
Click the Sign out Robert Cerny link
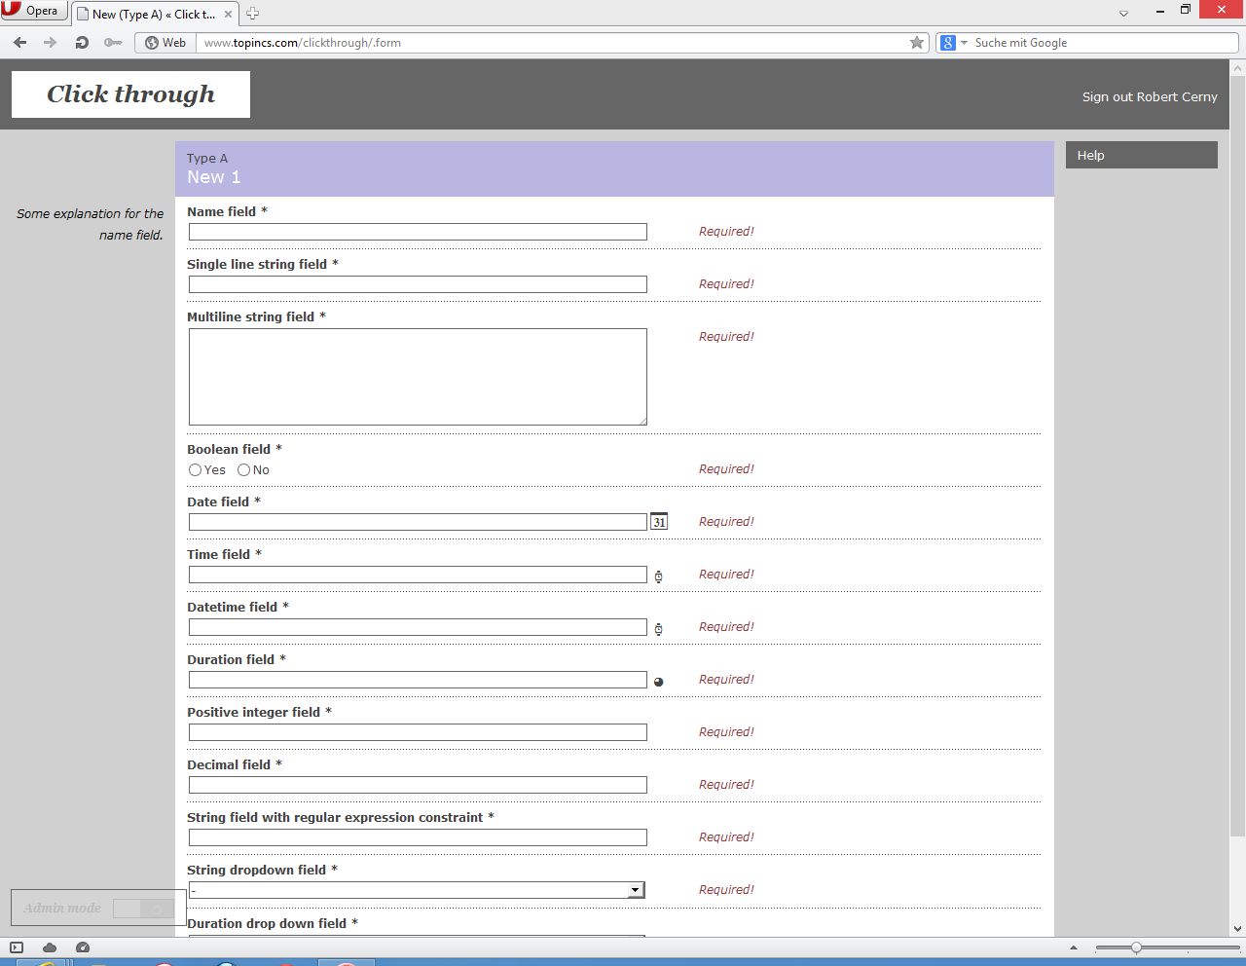pos(1149,97)
